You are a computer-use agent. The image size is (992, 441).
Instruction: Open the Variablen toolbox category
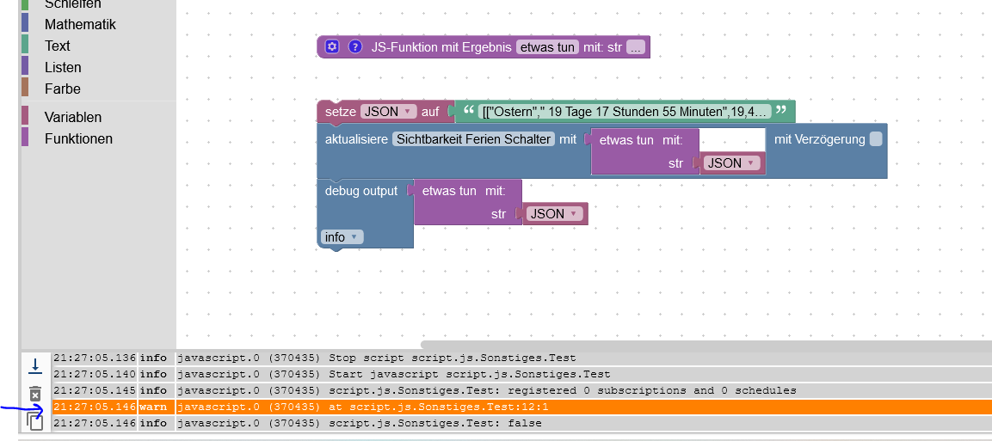[73, 118]
